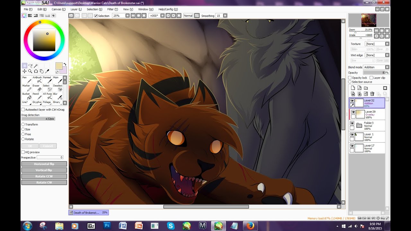
Task: Select the Rotate view tool
Action: pyautogui.click(x=36, y=71)
